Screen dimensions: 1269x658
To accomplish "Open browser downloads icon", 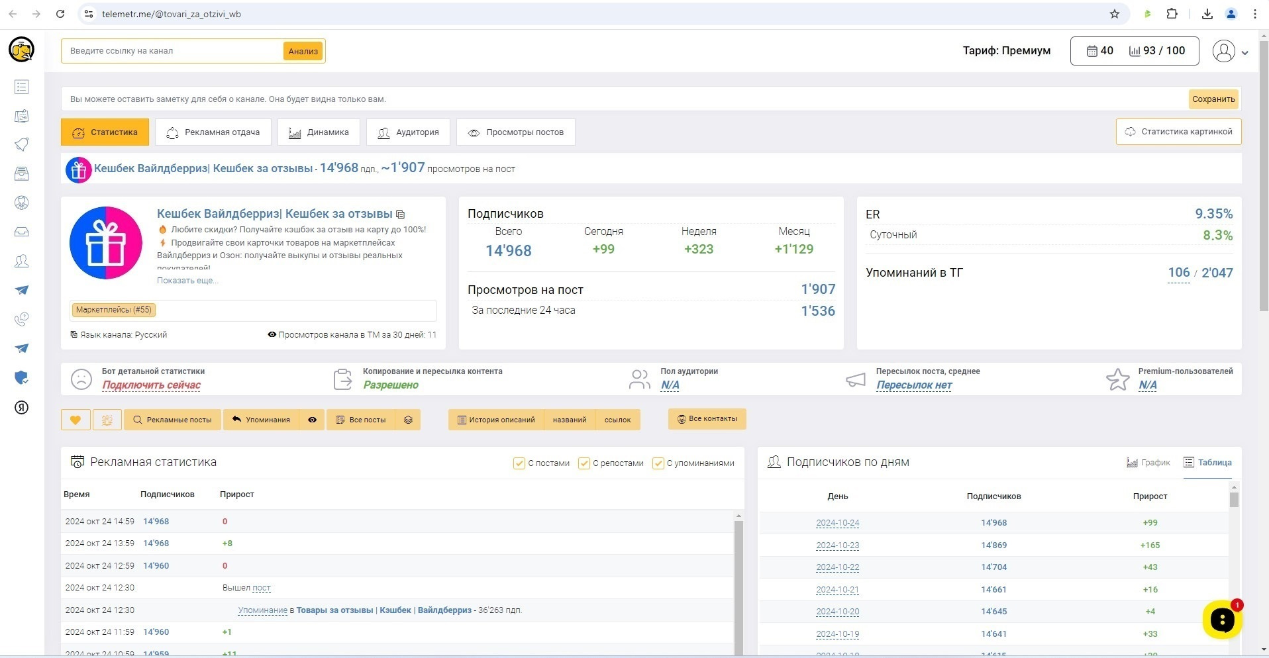I will (x=1207, y=14).
